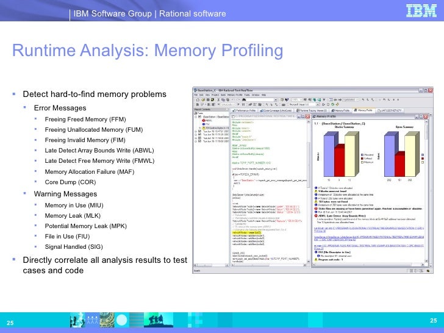
Task: Toggle the BaseStation tree checkbox
Action: (x=199, y=116)
